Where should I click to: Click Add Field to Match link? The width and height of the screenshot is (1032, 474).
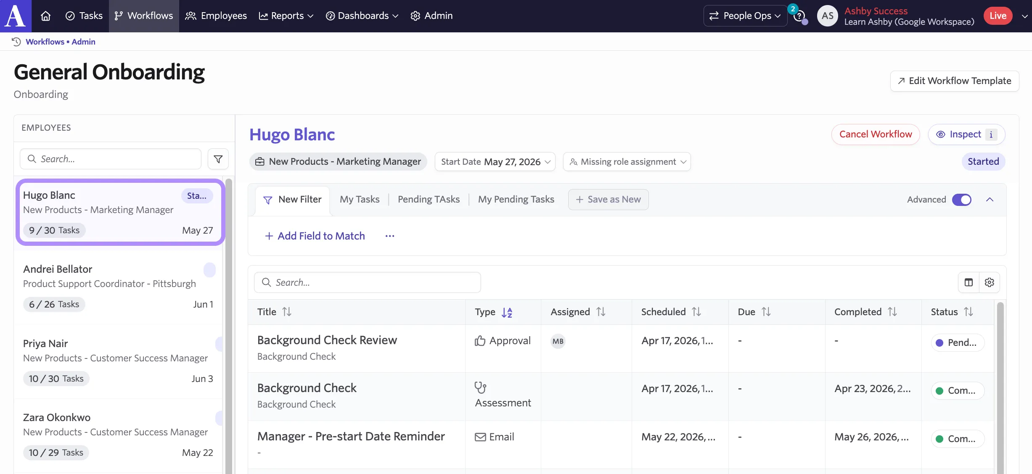coord(315,236)
